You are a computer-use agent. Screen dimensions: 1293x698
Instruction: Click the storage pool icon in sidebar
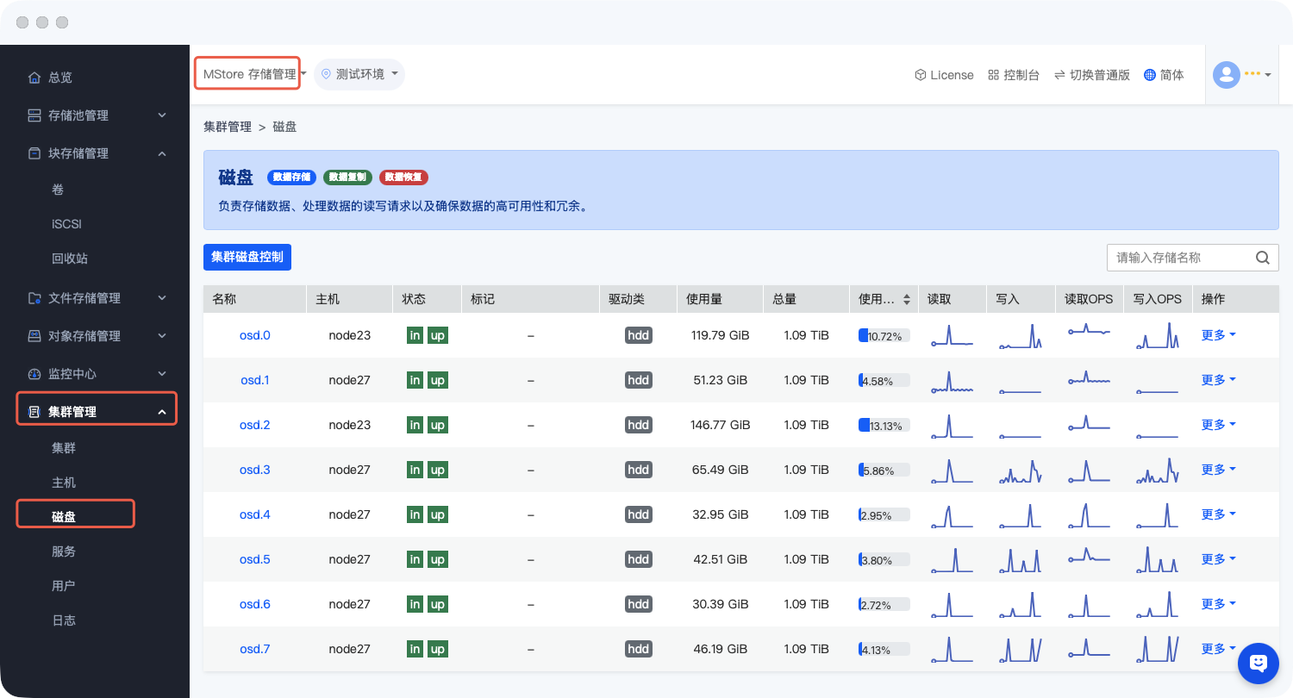coord(34,115)
